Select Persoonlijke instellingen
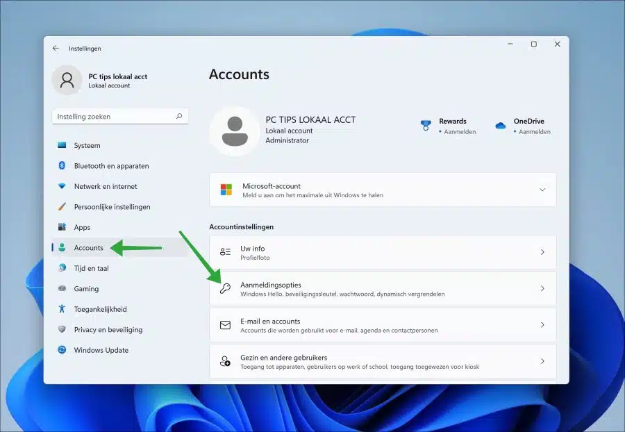The height and width of the screenshot is (432, 625). (119, 207)
